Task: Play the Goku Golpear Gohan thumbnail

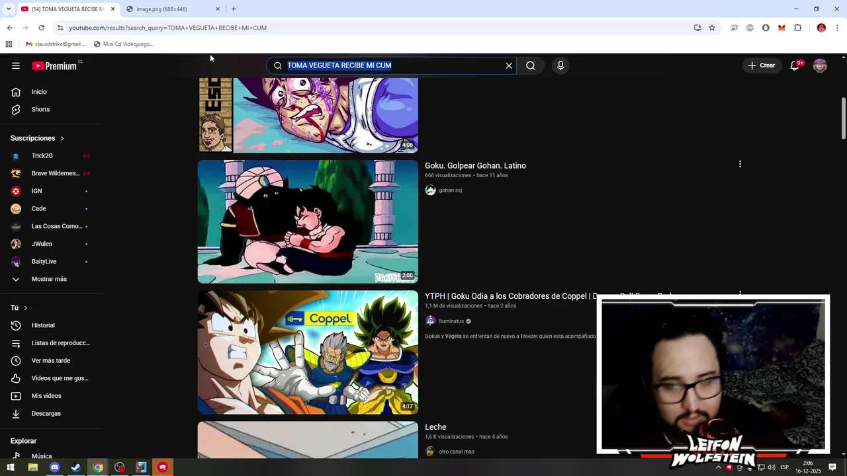Action: pyautogui.click(x=308, y=221)
